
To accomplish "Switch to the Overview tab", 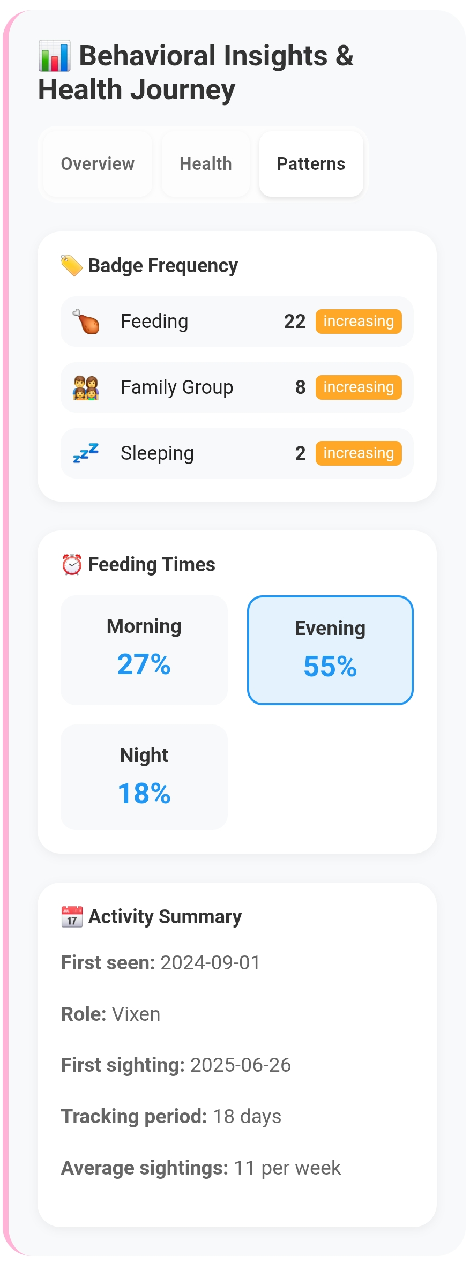I will pos(98,164).
